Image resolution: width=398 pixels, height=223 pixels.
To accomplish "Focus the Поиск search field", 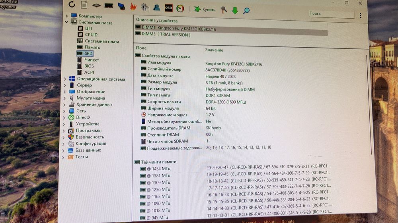I will pyautogui.click(x=331, y=13).
